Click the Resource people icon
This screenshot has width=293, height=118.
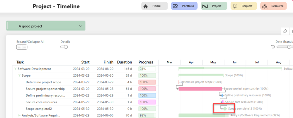point(265,6)
